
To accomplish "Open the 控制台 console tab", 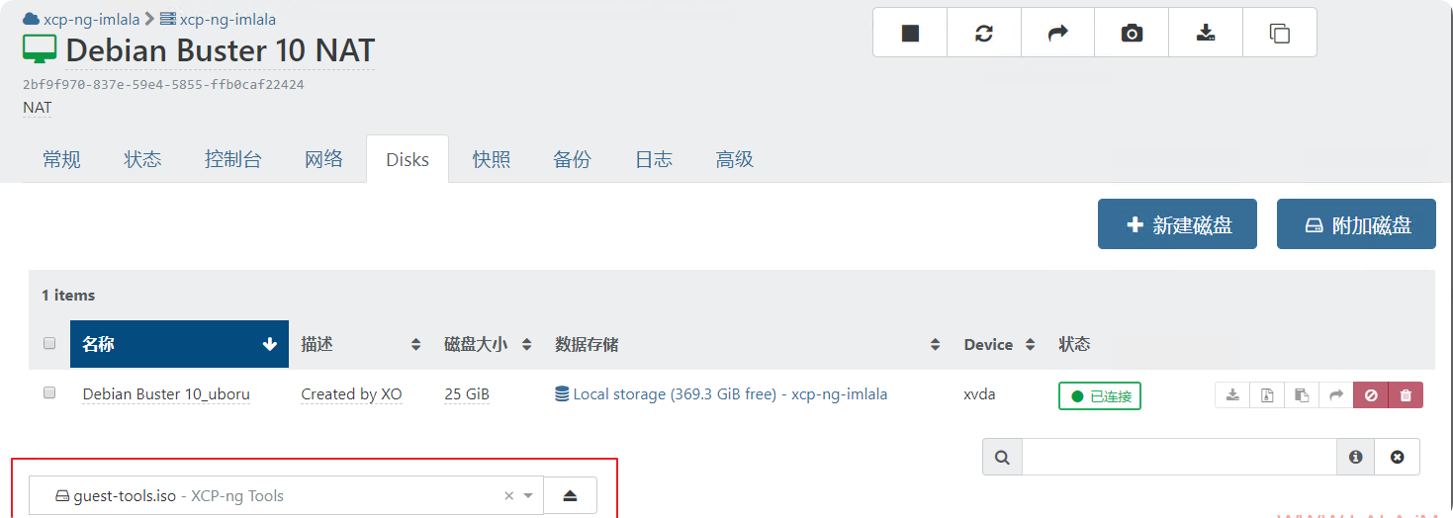I will 233,159.
